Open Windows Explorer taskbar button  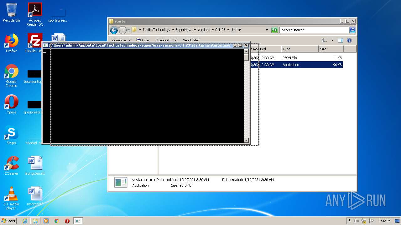[35, 221]
